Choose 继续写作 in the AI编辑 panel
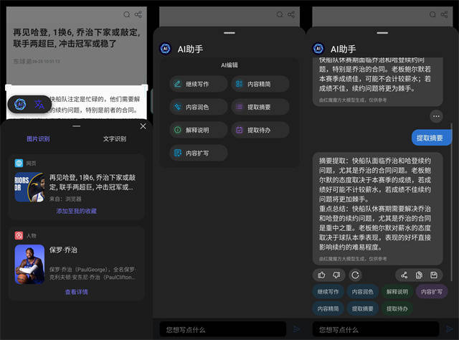Viewport: 459px width, 340px height. tap(199, 84)
